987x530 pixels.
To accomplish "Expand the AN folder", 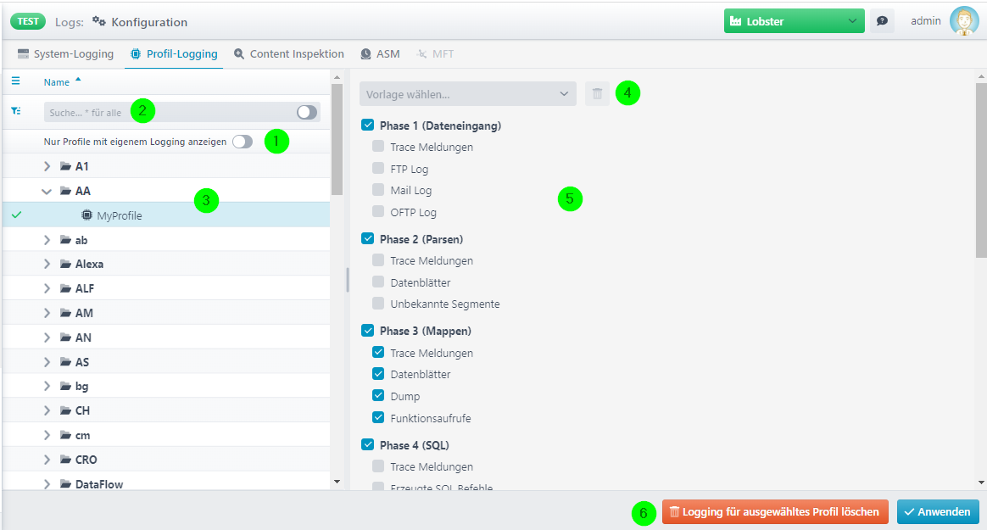I will point(47,338).
